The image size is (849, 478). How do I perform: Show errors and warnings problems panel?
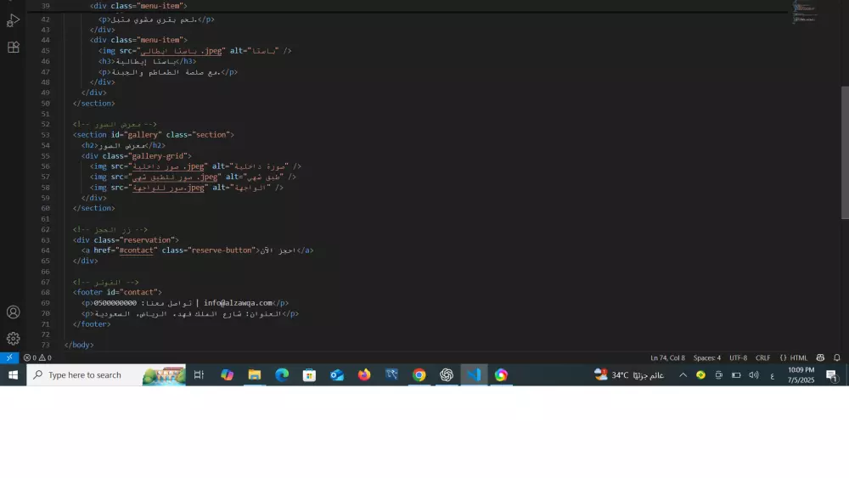(x=37, y=357)
